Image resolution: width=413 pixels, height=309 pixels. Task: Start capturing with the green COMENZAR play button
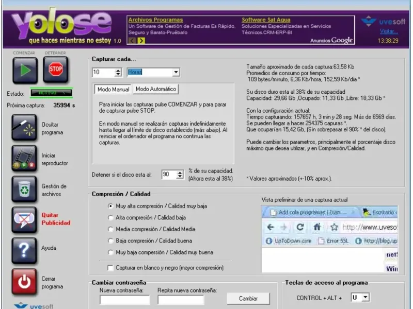pos(25,70)
